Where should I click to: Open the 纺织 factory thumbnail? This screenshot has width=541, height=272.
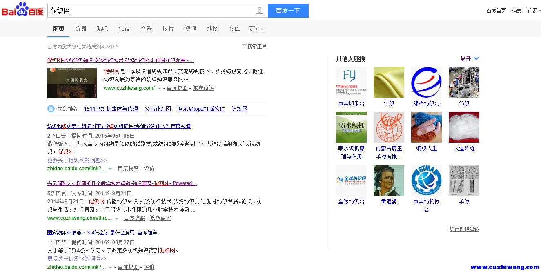coord(464,82)
